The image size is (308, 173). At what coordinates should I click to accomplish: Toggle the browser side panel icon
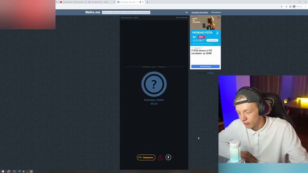coord(290,7)
